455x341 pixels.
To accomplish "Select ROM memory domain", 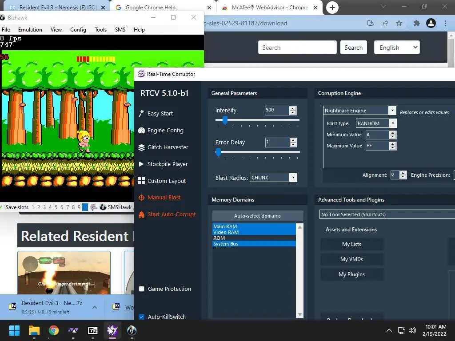I will pyautogui.click(x=254, y=238).
